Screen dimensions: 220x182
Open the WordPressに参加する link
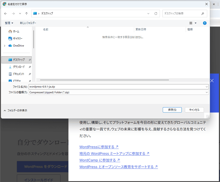pyautogui.click(x=99, y=147)
